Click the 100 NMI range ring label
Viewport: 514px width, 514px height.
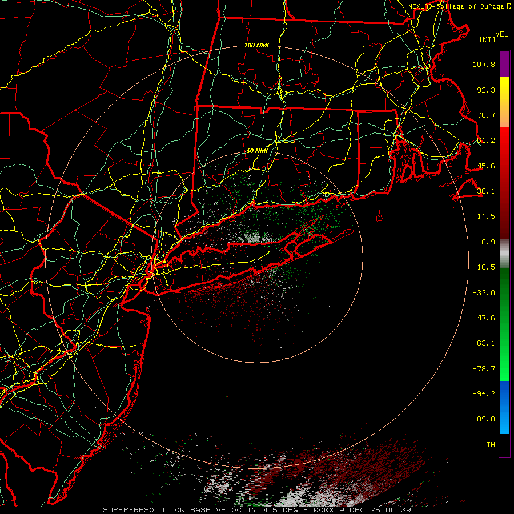pos(256,45)
